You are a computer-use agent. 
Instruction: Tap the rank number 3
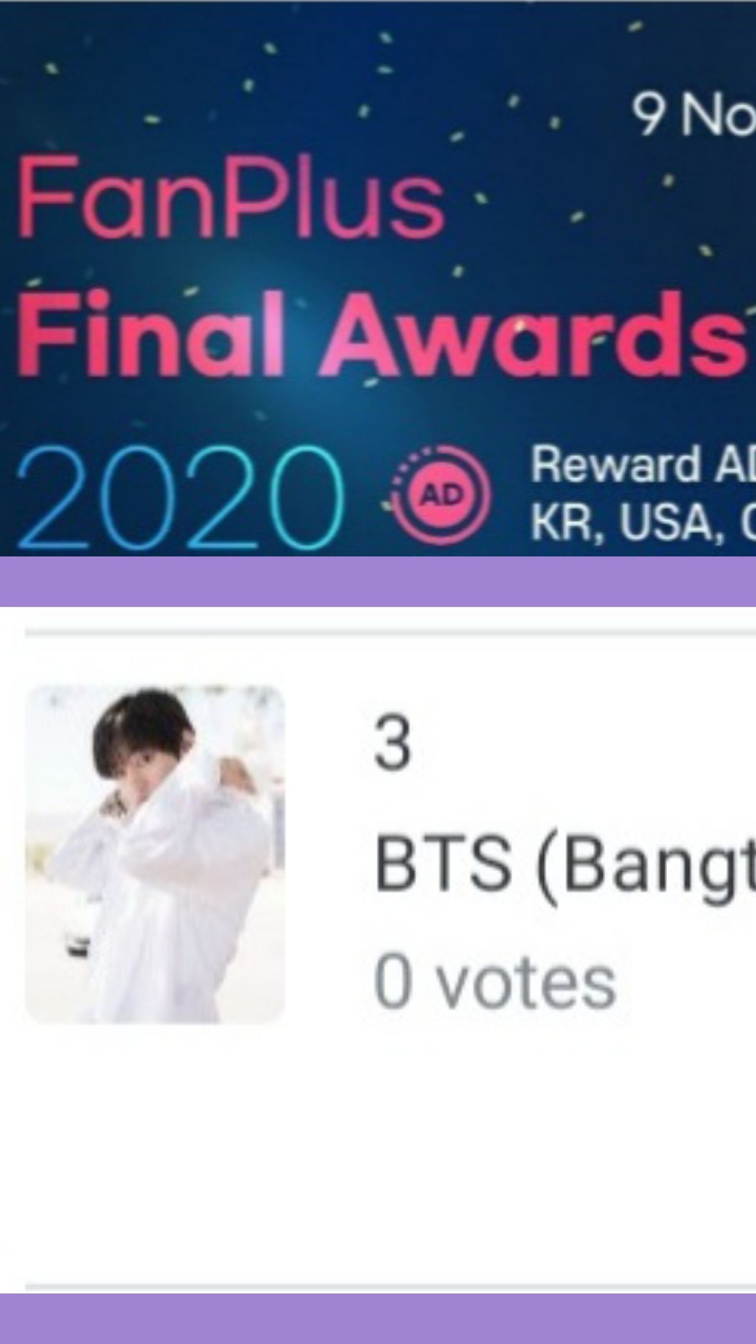pyautogui.click(x=392, y=742)
